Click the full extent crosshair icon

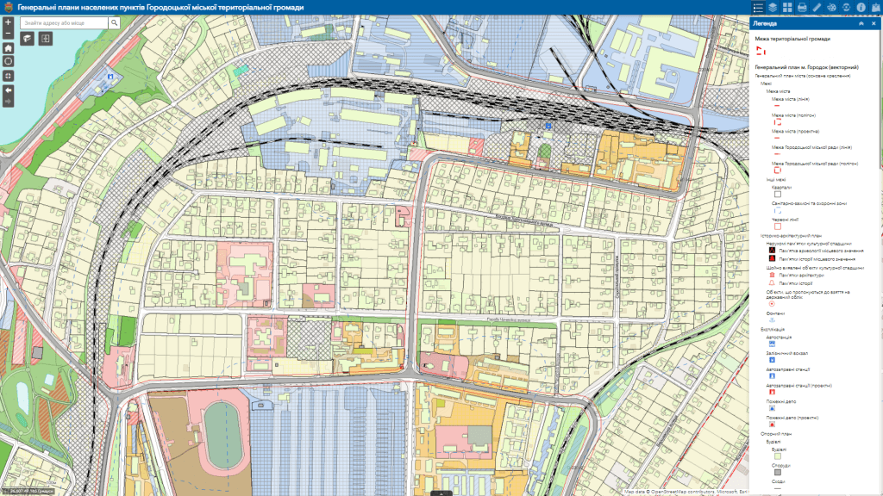pos(9,76)
